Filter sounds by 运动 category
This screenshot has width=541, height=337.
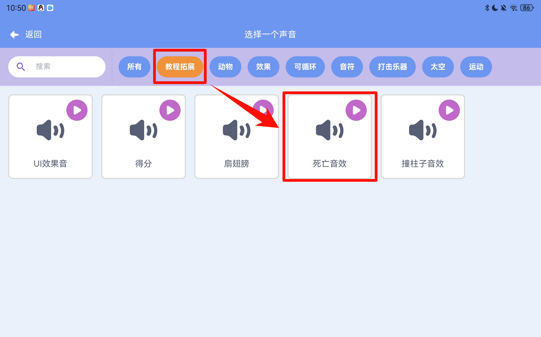point(476,67)
